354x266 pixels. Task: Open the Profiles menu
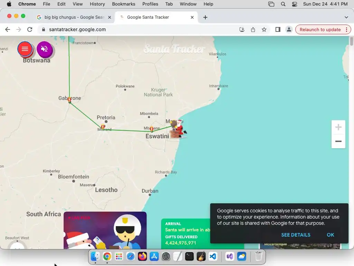[150, 4]
